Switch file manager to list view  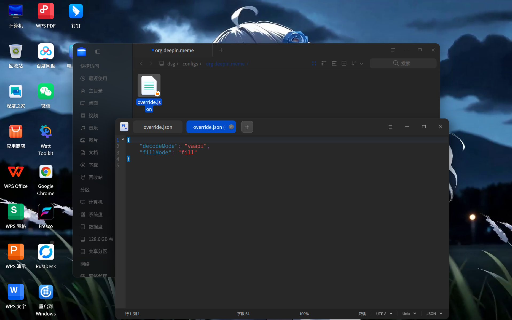point(324,63)
